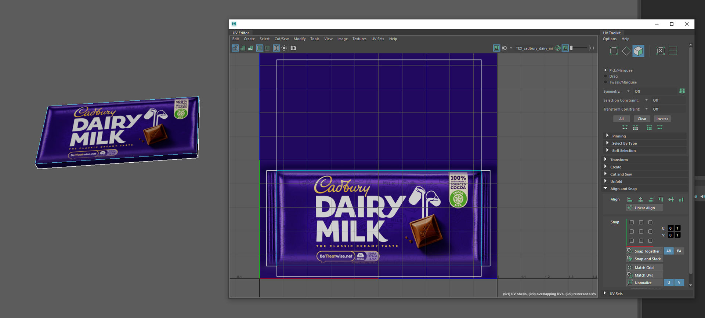This screenshot has width=705, height=318.
Task: Click the Linear Align button
Action: coord(644,208)
